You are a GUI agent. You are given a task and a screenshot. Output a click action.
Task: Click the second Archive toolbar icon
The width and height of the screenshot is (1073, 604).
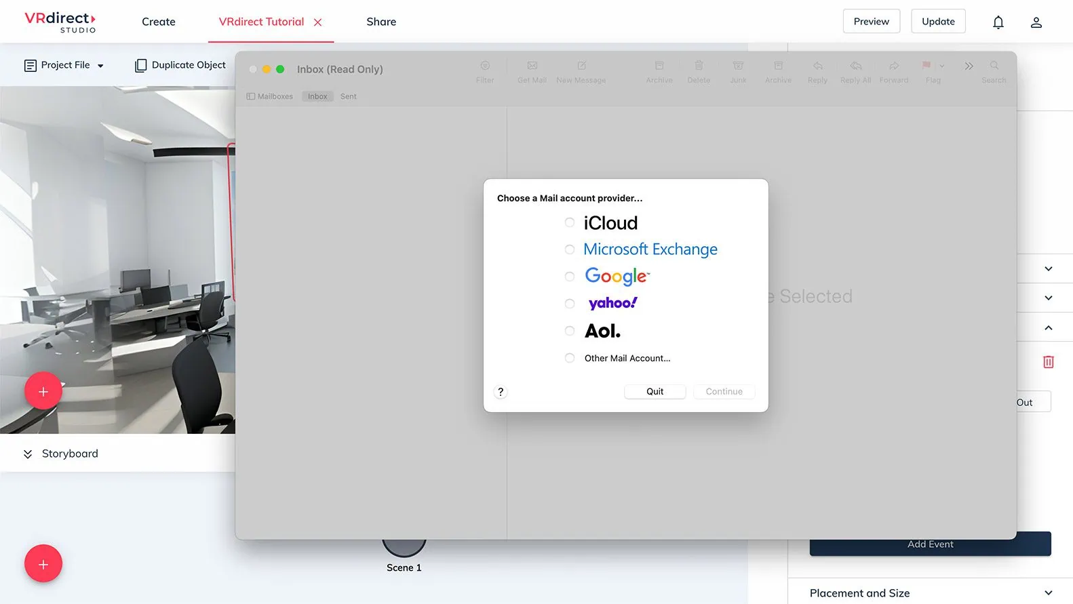point(779,66)
